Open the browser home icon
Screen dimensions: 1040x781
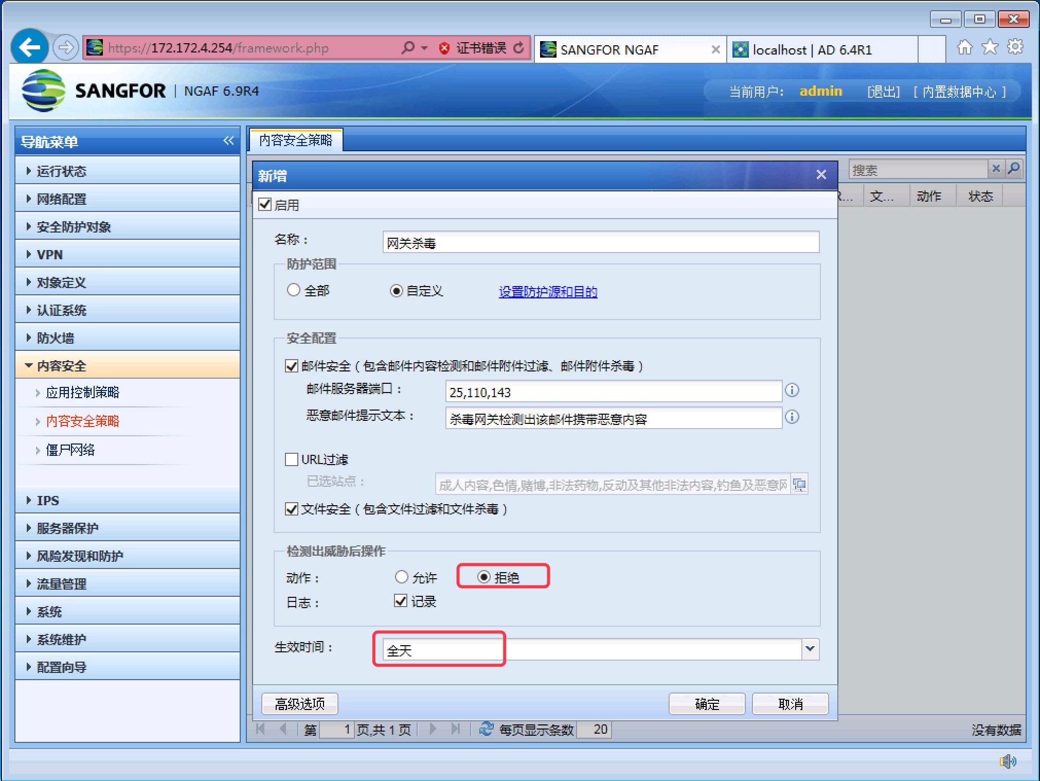964,47
